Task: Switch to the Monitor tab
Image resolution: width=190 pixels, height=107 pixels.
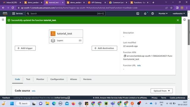Action: [x=40, y=79]
